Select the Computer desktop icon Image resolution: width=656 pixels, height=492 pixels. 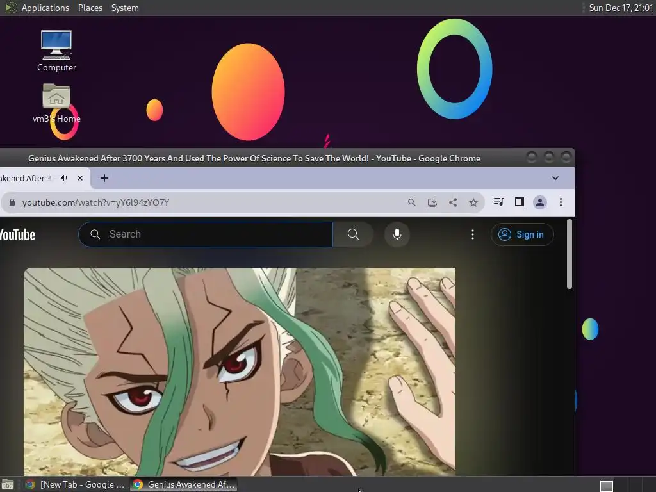56,51
